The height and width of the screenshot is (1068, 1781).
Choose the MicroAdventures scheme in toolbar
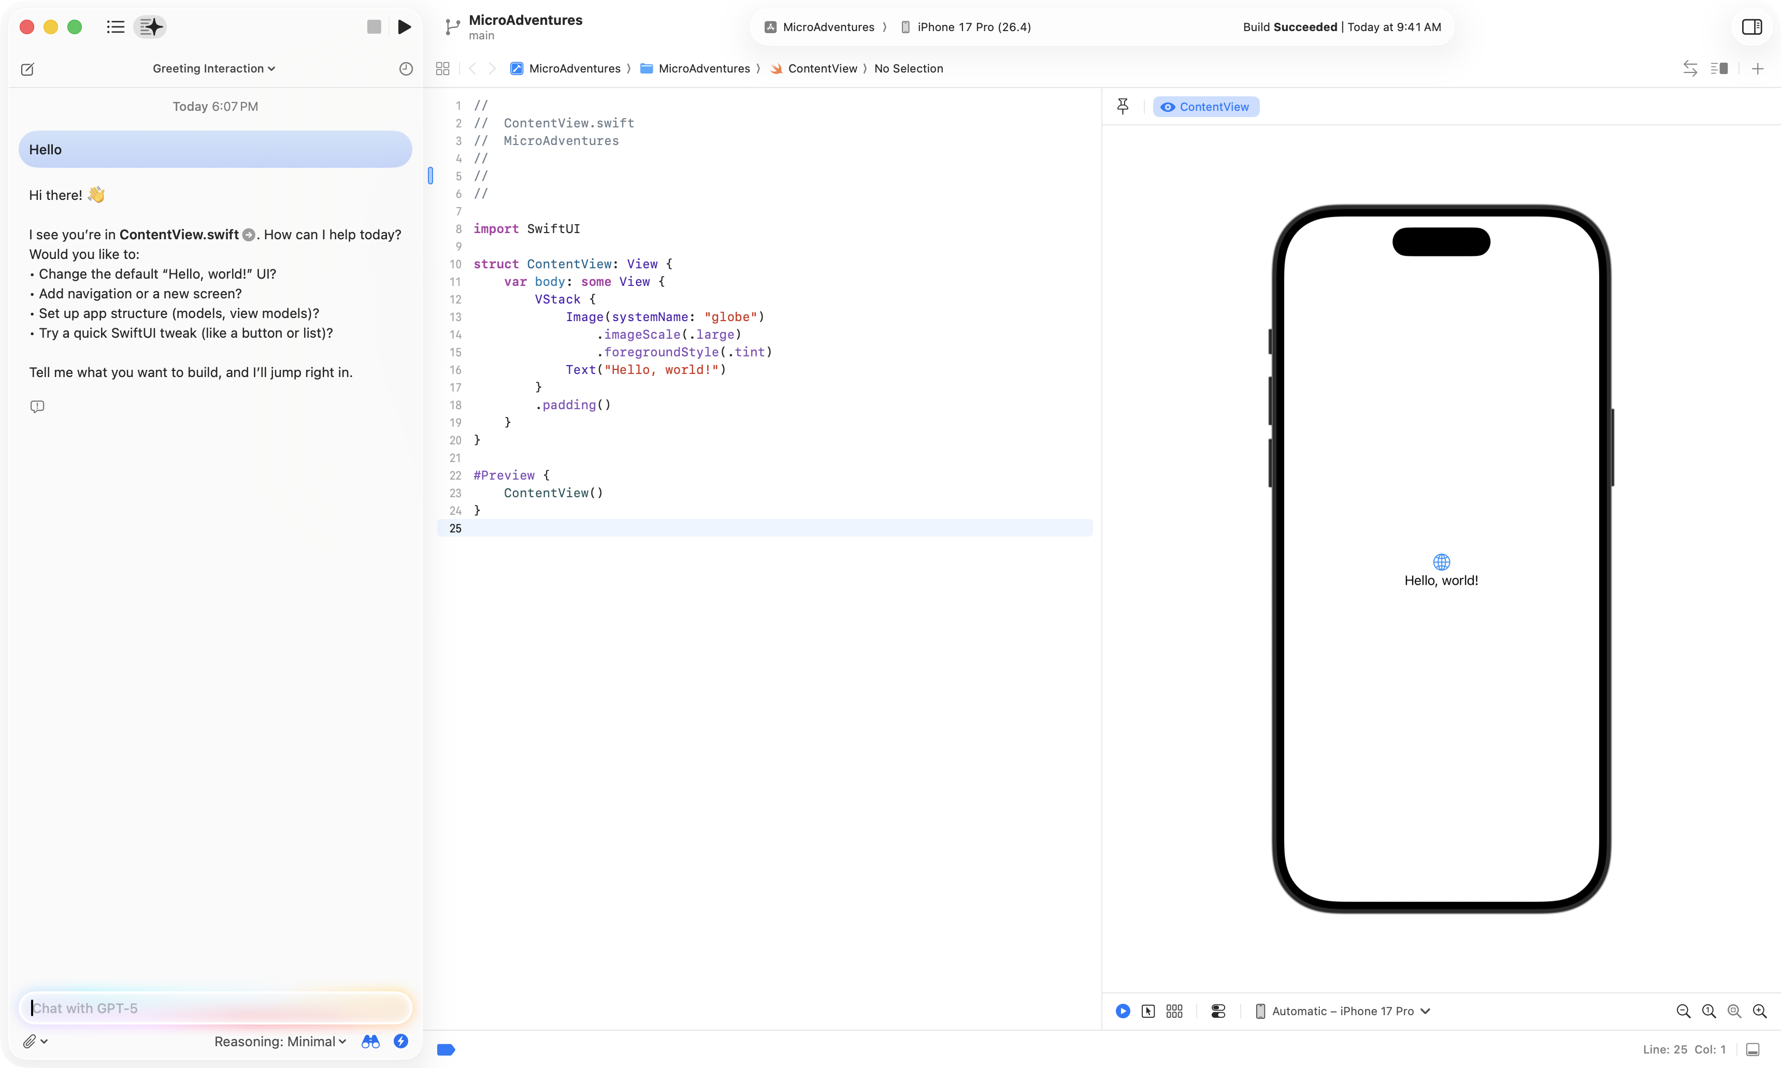(x=820, y=27)
